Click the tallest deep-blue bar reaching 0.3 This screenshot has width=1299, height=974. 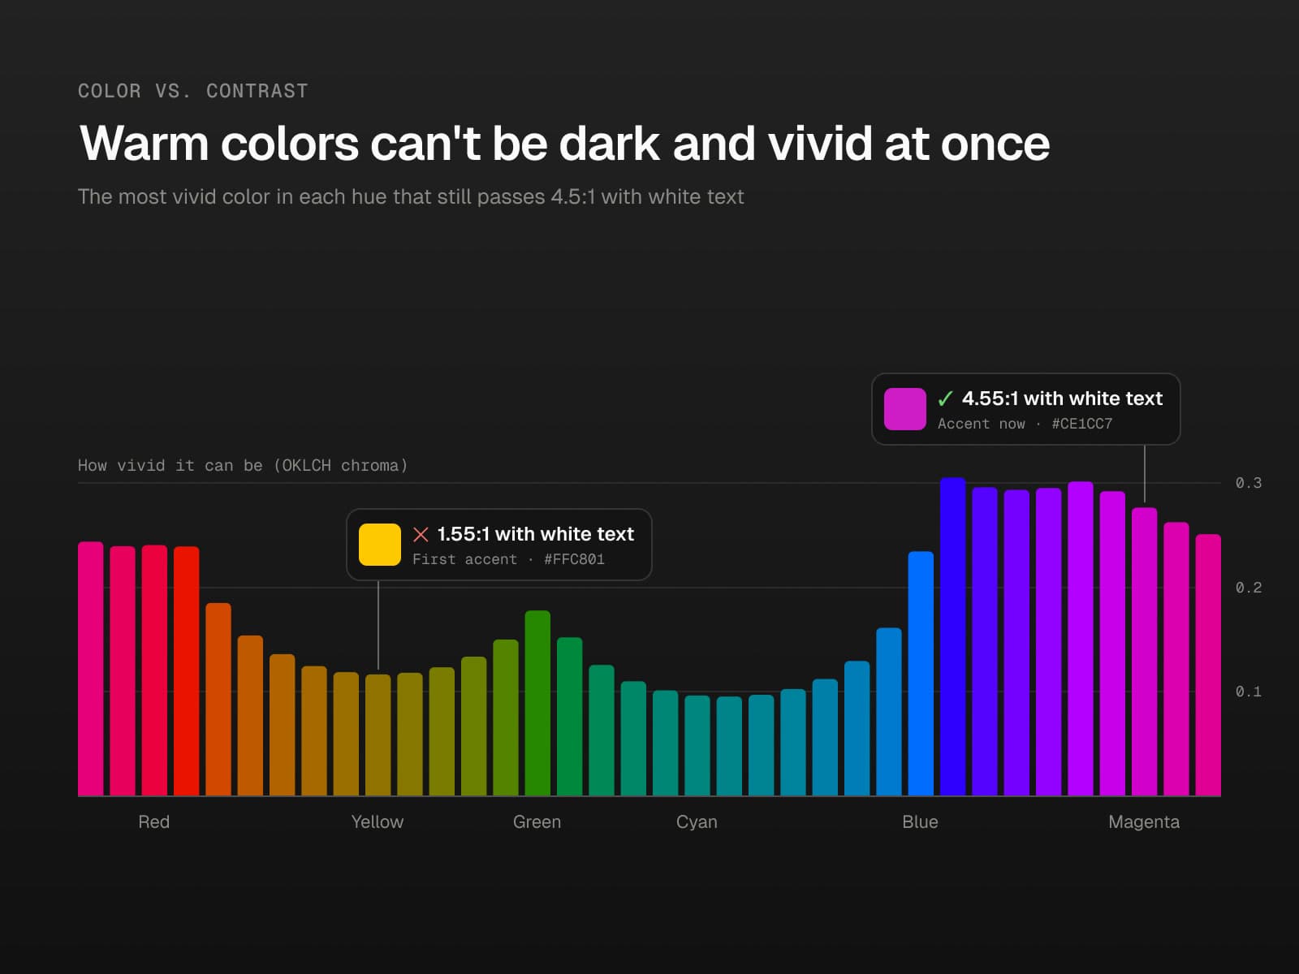coord(953,637)
